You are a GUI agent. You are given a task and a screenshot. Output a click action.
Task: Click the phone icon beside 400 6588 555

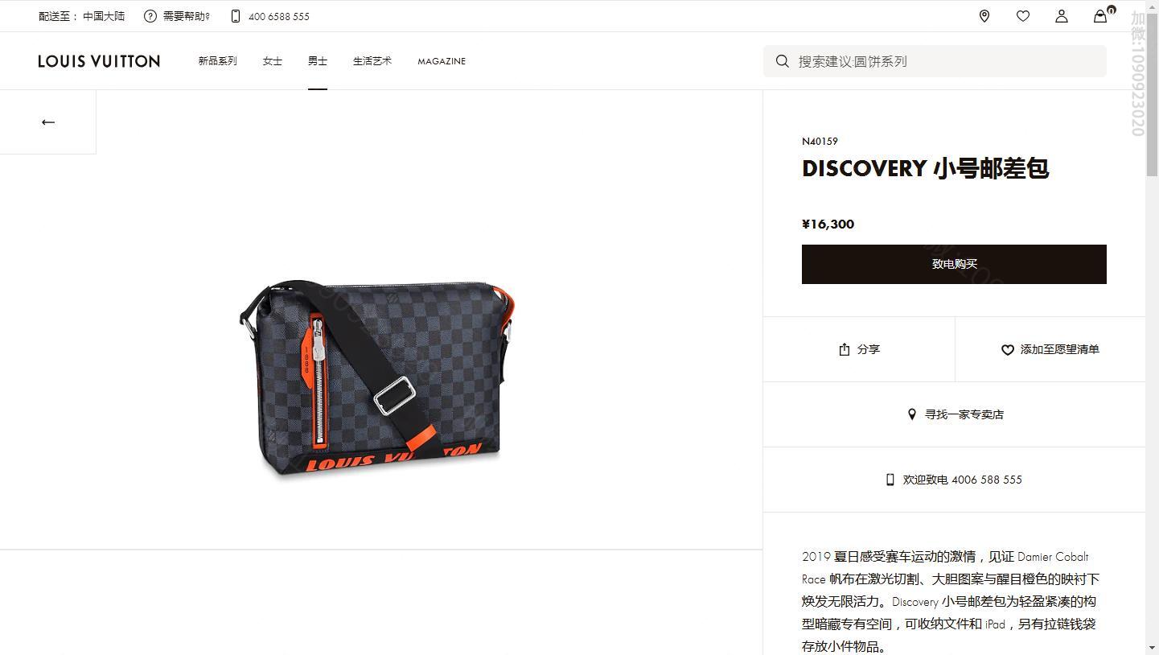235,16
